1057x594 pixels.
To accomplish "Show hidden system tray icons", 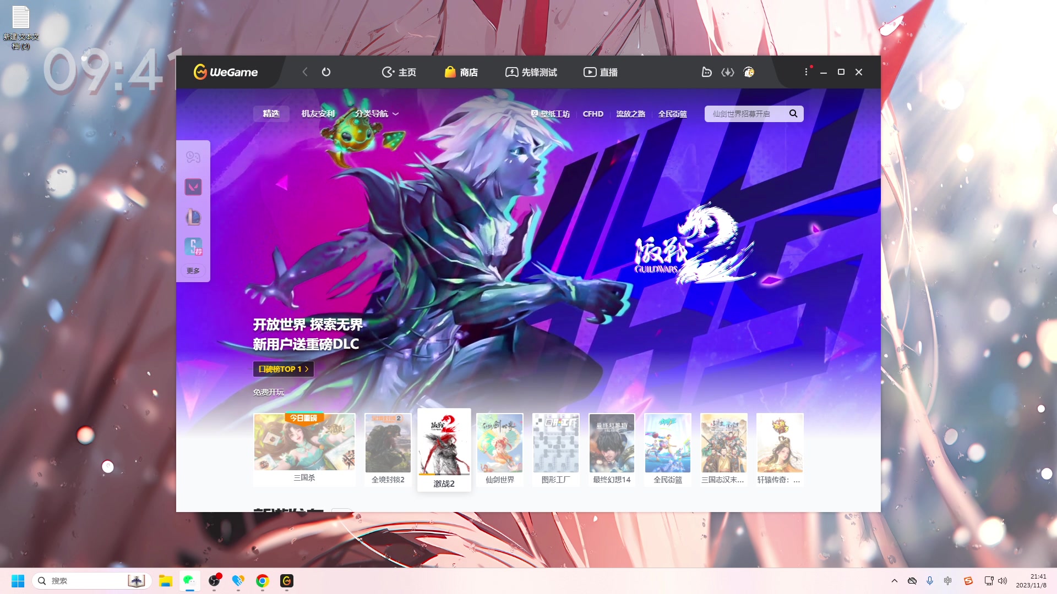I will pos(894,581).
